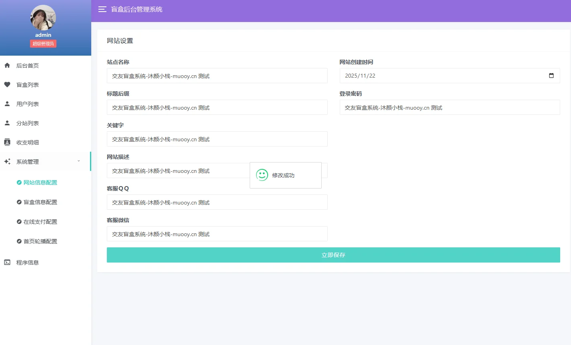Click the hamburger menu icon in header

(102, 9)
